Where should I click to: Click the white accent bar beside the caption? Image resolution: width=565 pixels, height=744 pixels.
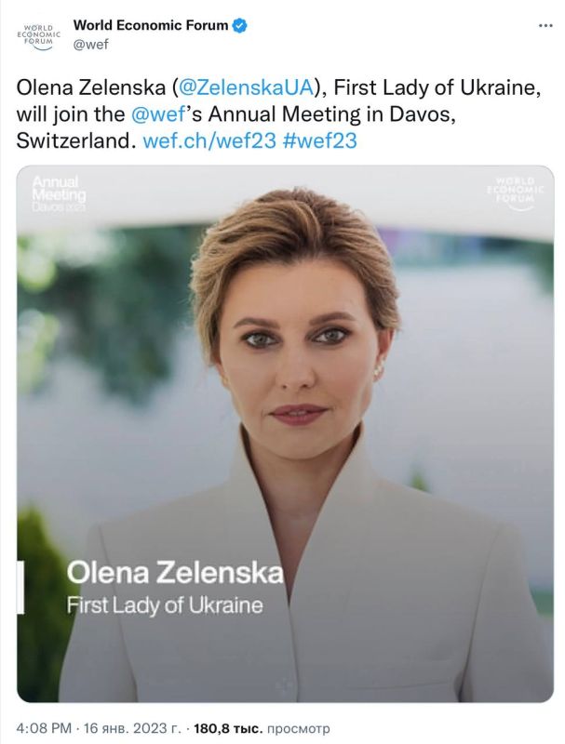tap(20, 587)
